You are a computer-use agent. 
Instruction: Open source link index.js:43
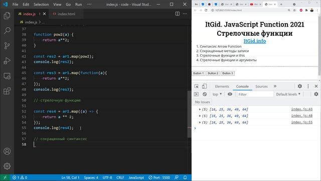pyautogui.click(x=302, y=109)
